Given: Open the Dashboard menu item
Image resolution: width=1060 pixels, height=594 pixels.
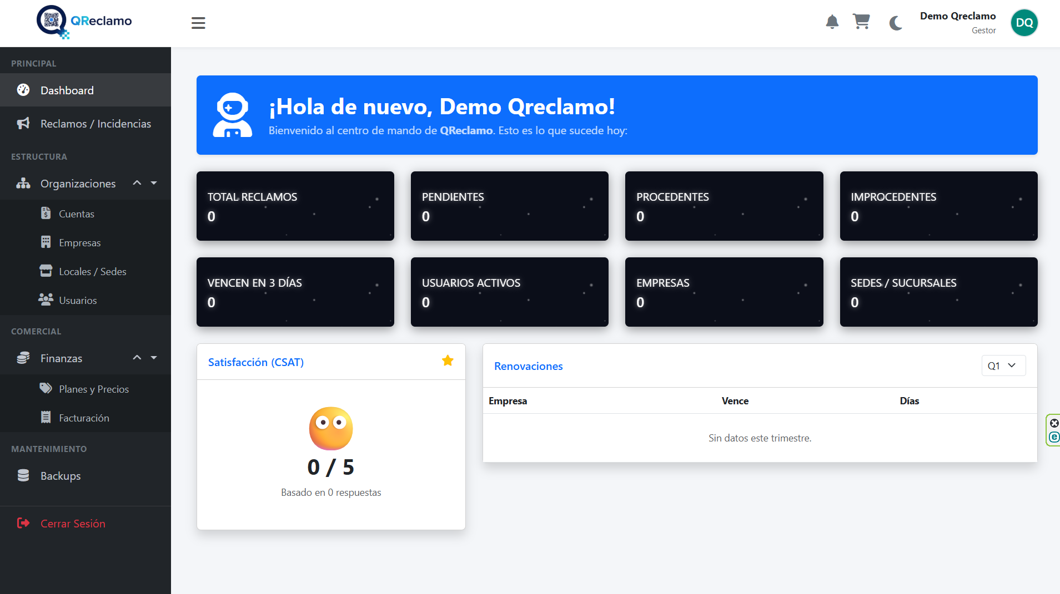Looking at the screenshot, I should pos(66,90).
